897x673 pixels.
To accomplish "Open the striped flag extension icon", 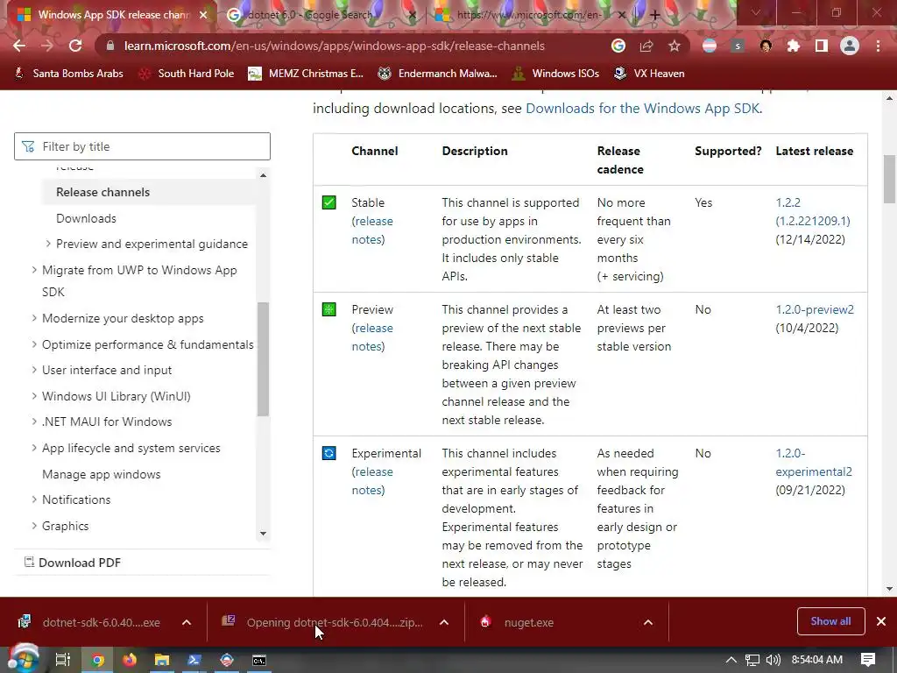I will click(710, 46).
